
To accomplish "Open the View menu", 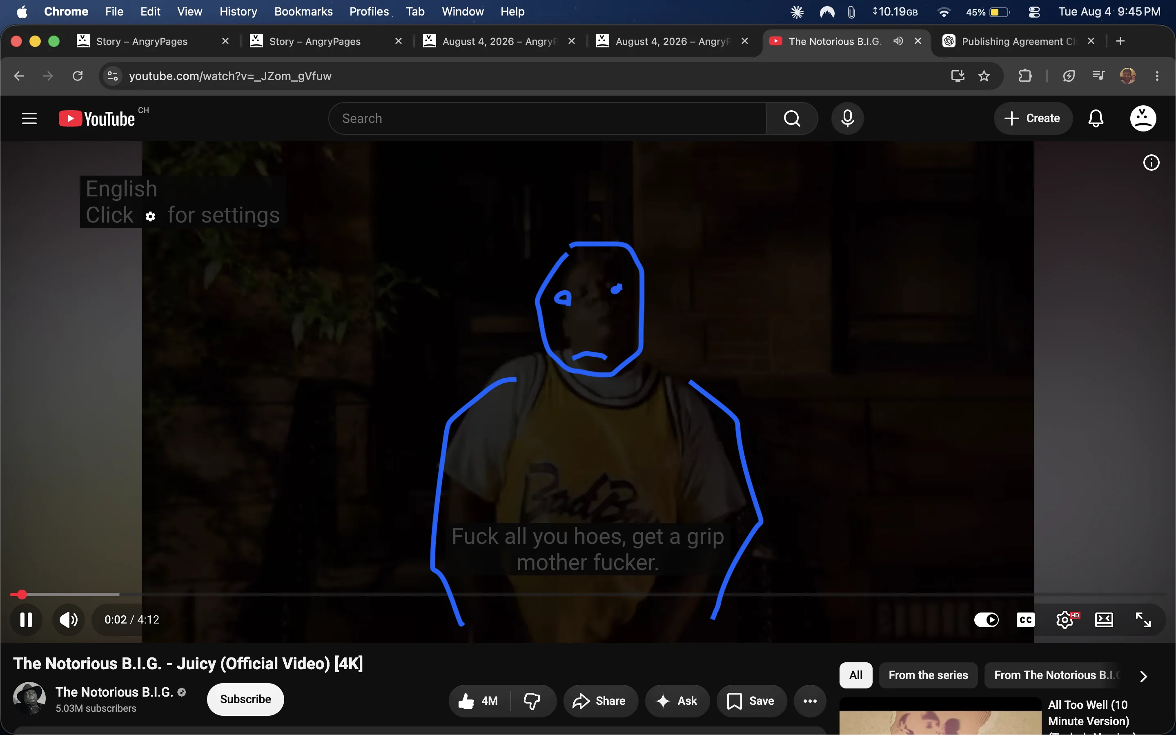I will point(189,12).
